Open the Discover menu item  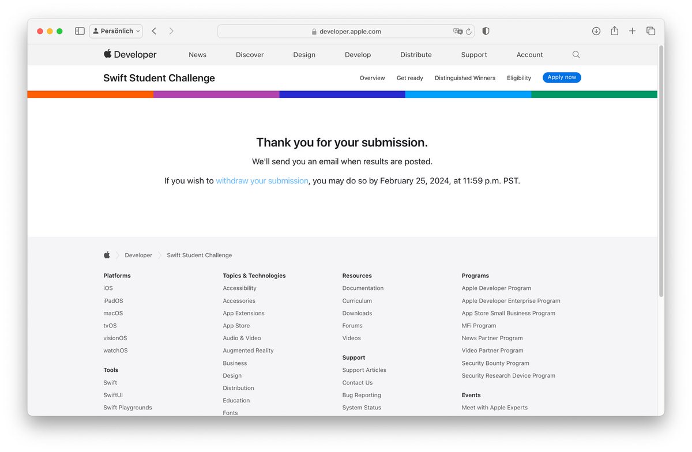(x=250, y=55)
